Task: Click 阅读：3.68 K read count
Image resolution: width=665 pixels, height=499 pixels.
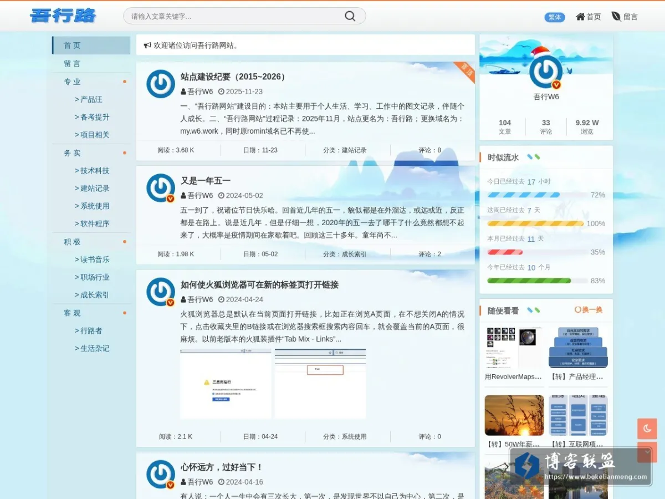Action: point(176,150)
